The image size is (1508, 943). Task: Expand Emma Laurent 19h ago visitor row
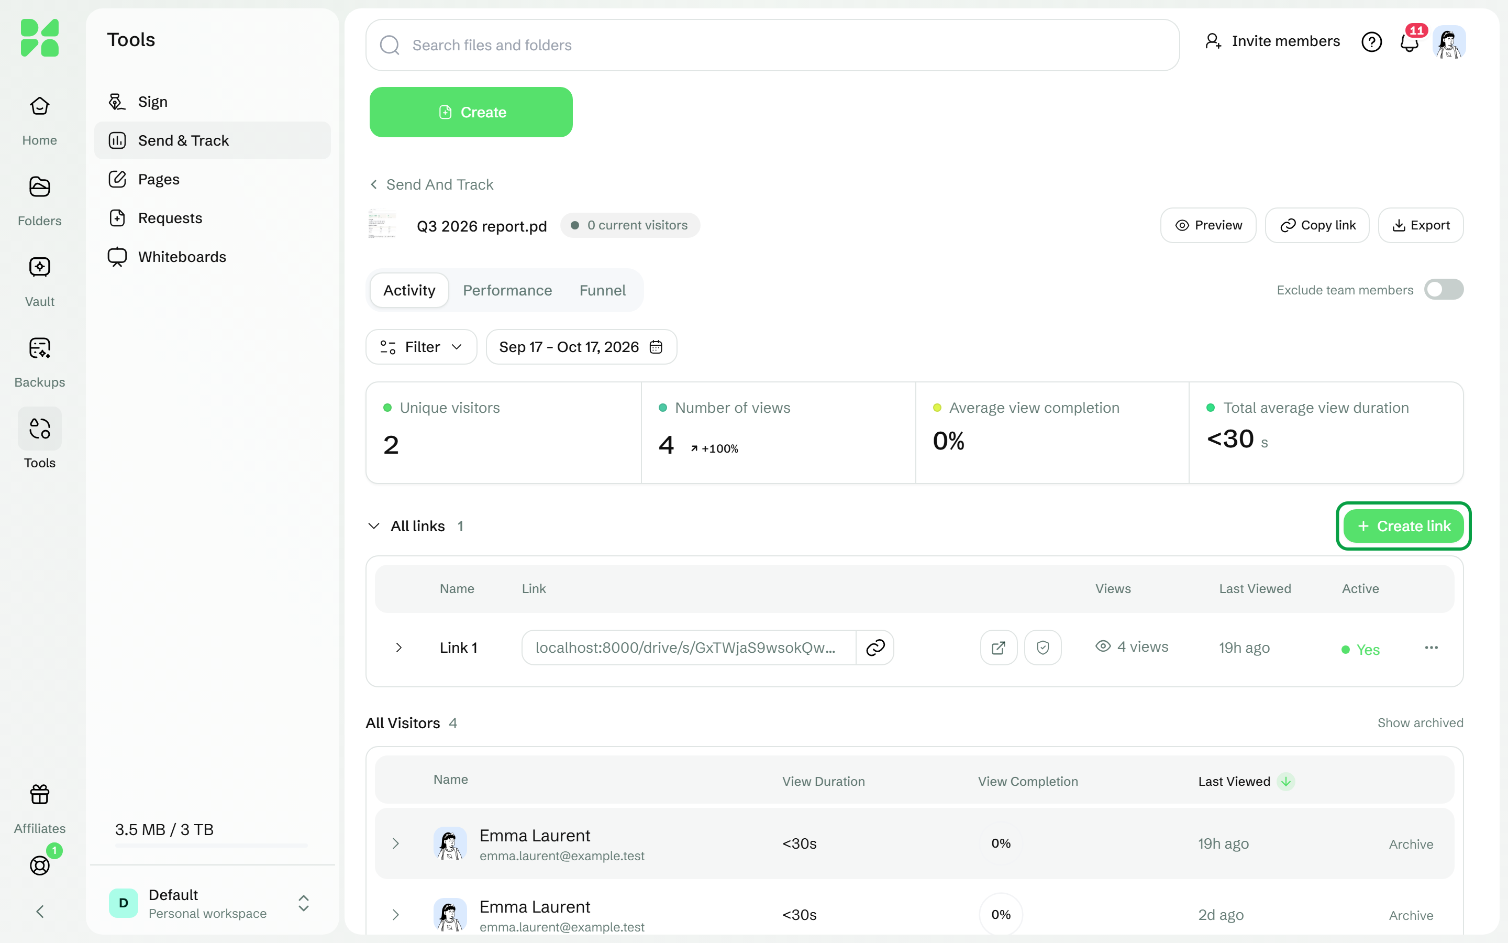pyautogui.click(x=396, y=843)
